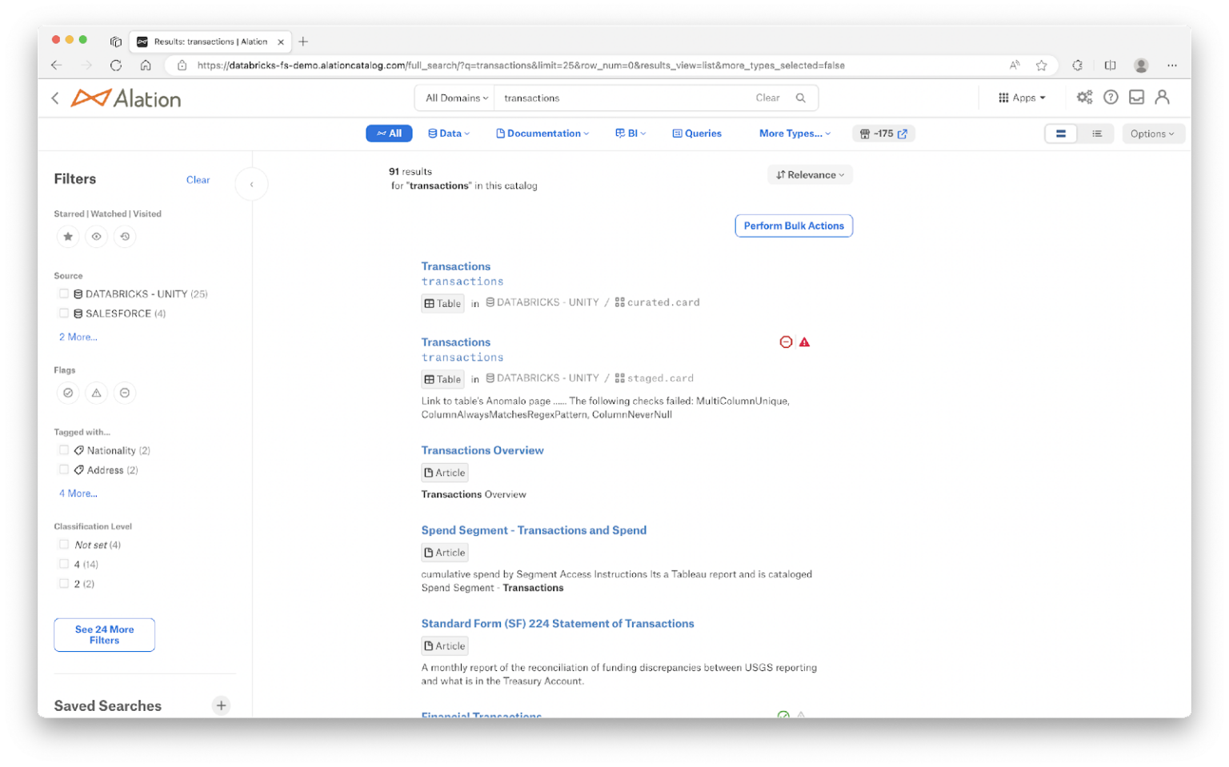
Task: Open Alation settings via the gears icon
Action: click(x=1084, y=97)
